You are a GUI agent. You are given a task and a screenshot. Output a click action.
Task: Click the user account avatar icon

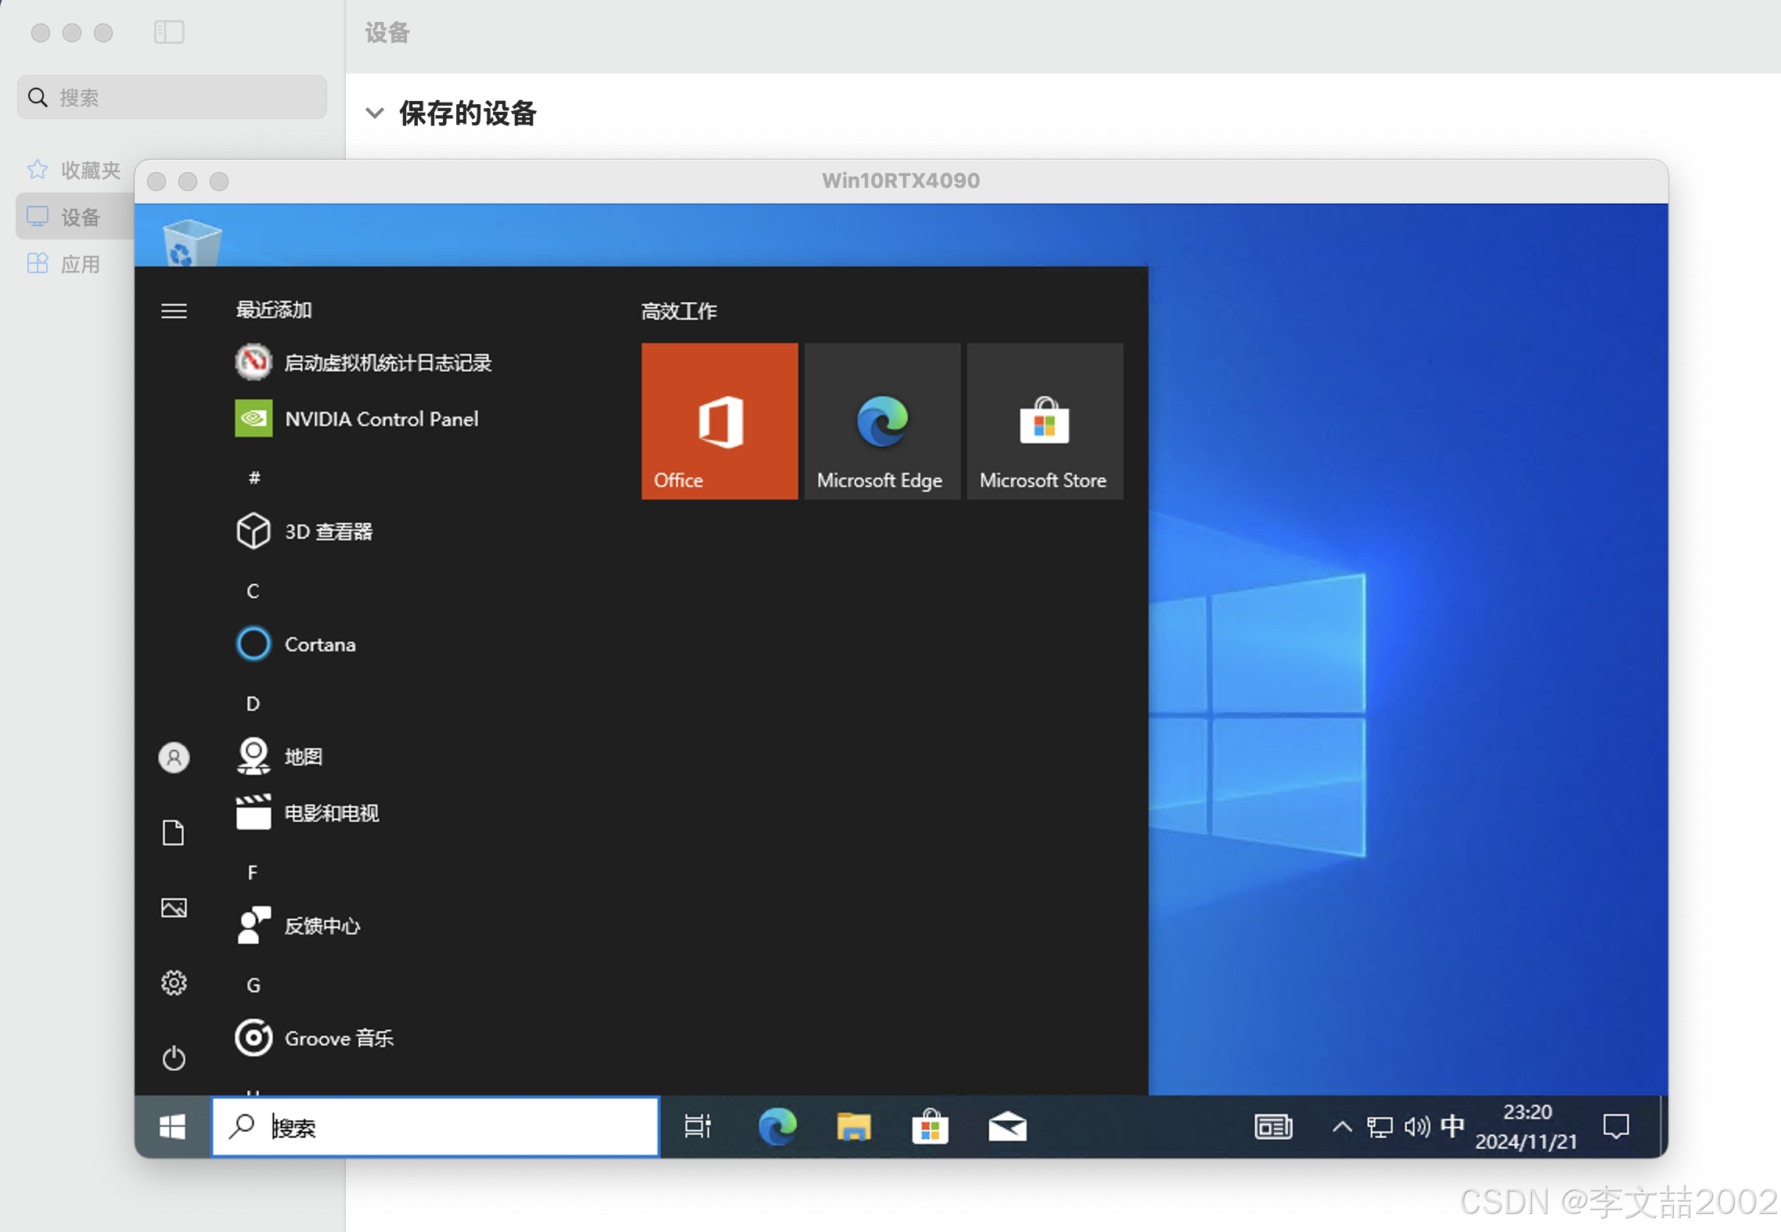174,758
